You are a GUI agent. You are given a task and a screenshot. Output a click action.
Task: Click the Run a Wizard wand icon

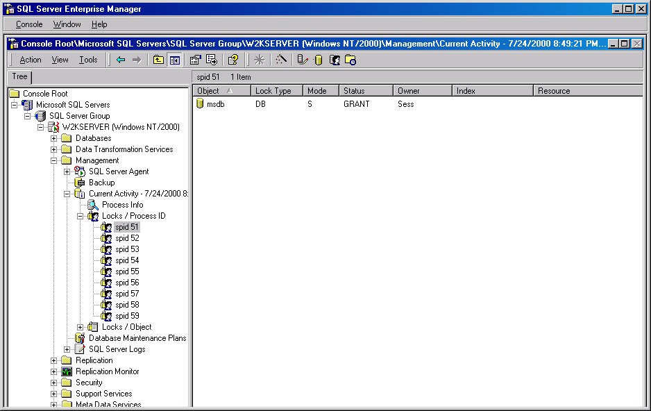[x=281, y=60]
